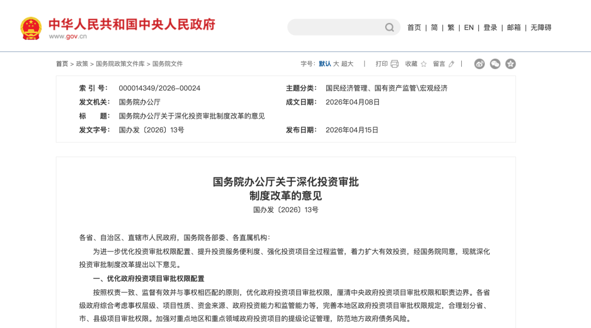
Task: Open 首页 in the top navigation
Action: point(414,27)
